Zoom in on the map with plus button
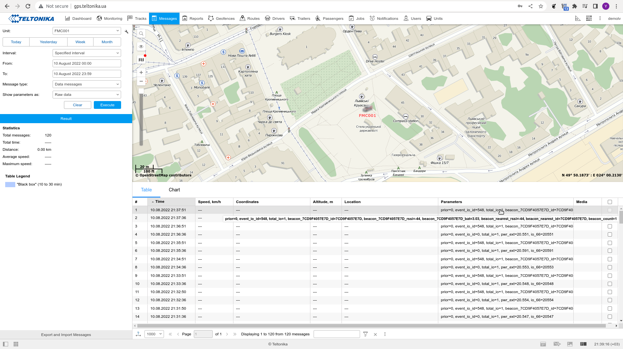 [141, 72]
